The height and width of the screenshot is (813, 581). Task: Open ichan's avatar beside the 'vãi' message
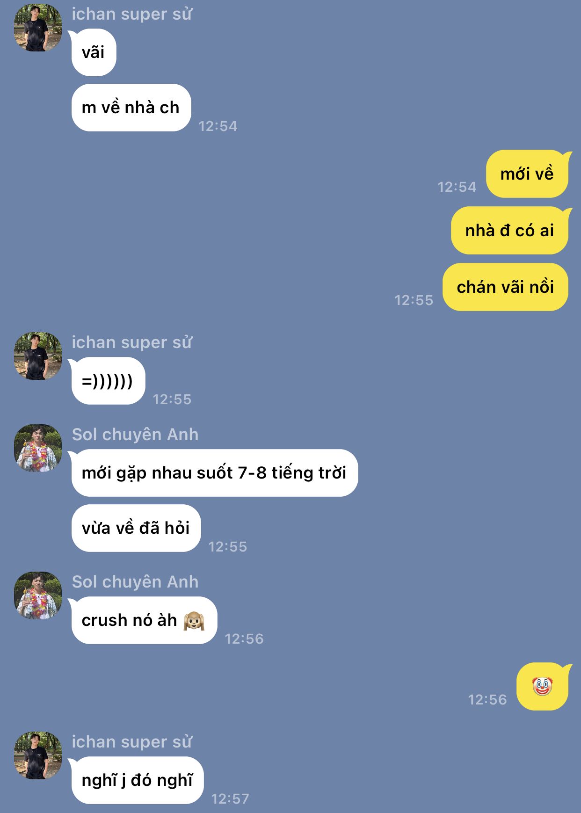click(38, 28)
